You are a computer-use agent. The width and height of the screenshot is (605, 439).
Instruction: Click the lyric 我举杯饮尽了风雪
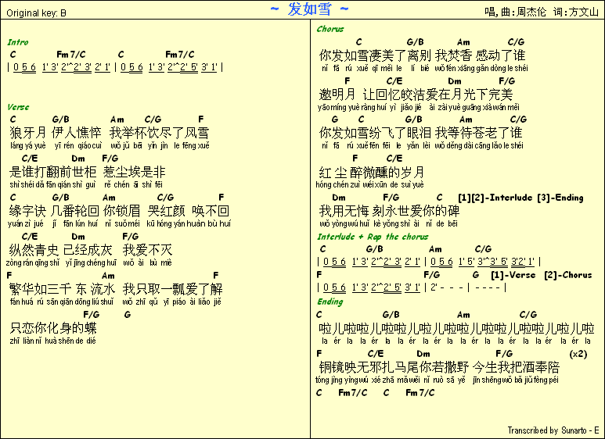[159, 133]
